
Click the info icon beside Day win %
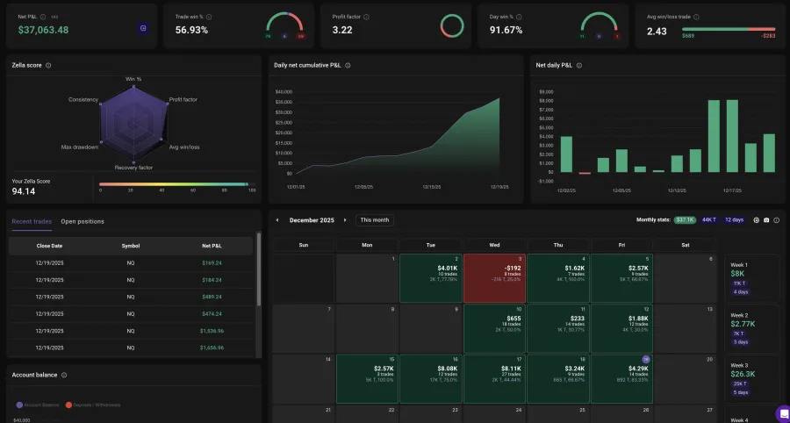pyautogui.click(x=519, y=18)
